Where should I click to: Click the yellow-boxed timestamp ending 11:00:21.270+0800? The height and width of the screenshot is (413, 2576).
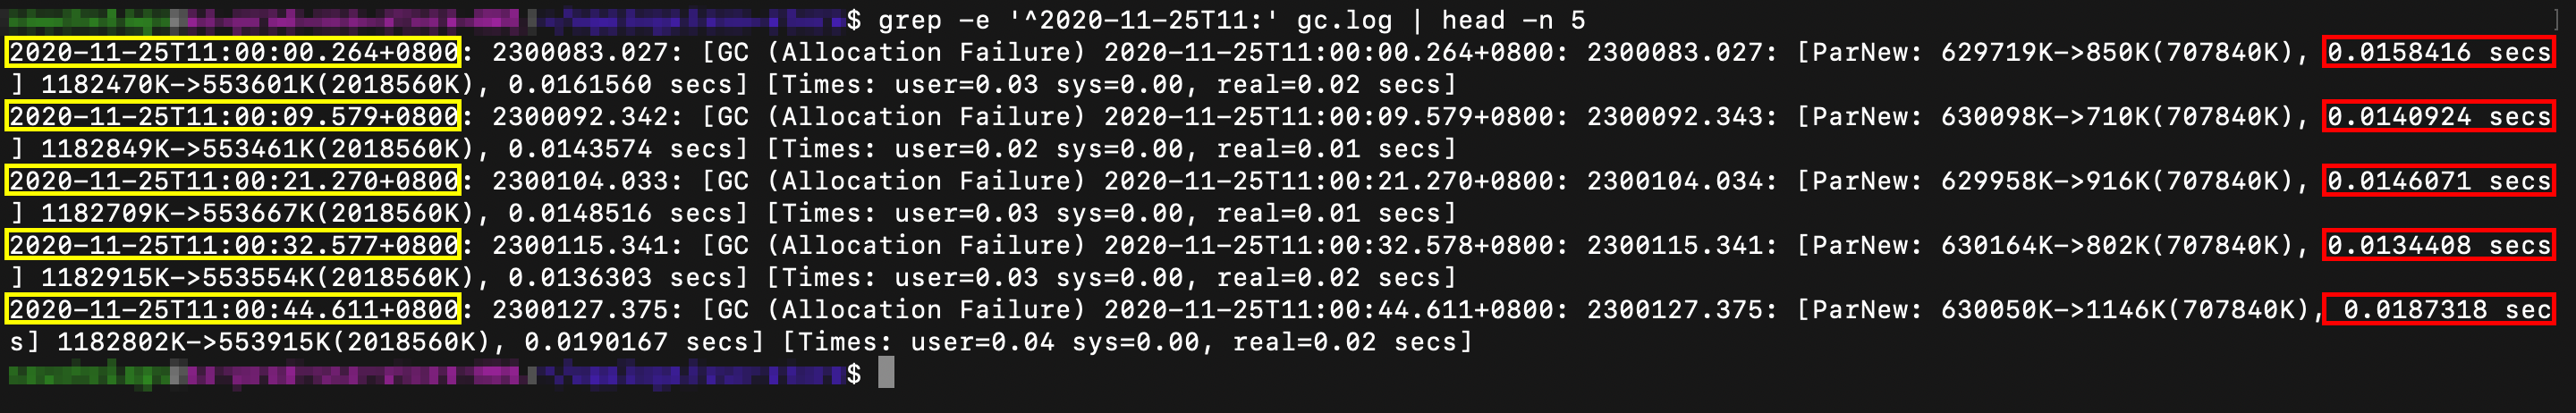click(x=233, y=181)
